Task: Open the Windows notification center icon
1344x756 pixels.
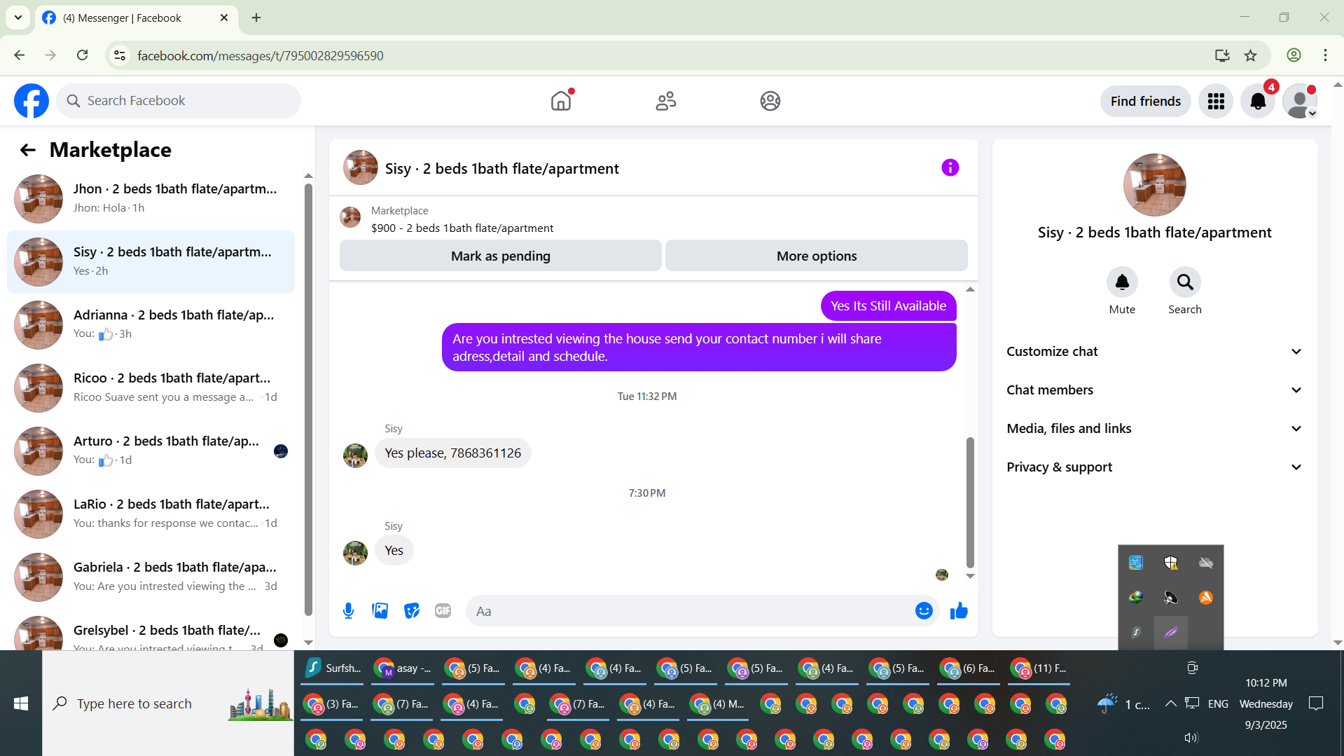Action: tap(1316, 703)
